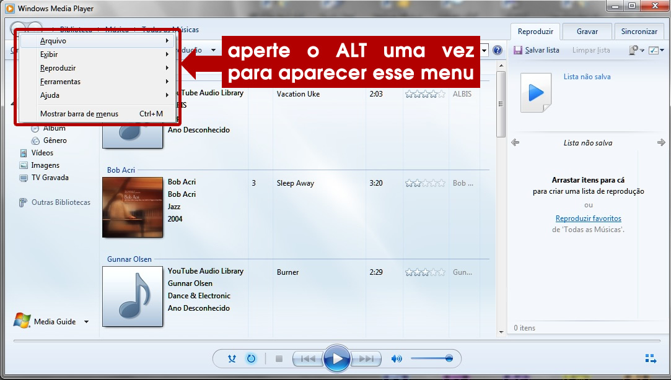Click the Stop playback icon
Screen dimensions: 671x380
pos(279,358)
